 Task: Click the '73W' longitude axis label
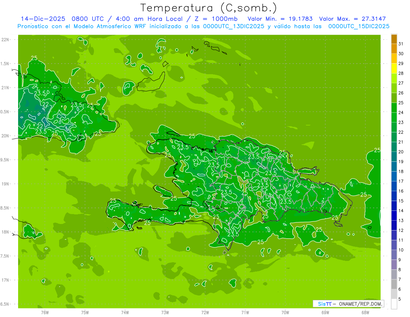[165, 312]
